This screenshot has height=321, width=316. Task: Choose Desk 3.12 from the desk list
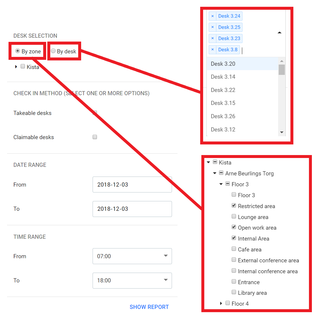point(243,130)
